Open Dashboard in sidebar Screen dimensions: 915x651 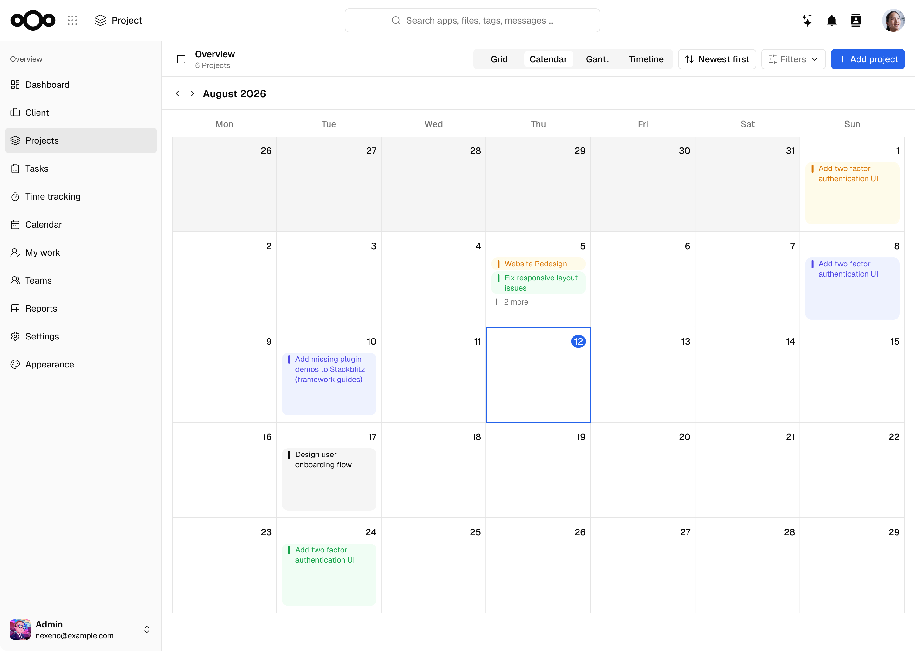pyautogui.click(x=81, y=85)
